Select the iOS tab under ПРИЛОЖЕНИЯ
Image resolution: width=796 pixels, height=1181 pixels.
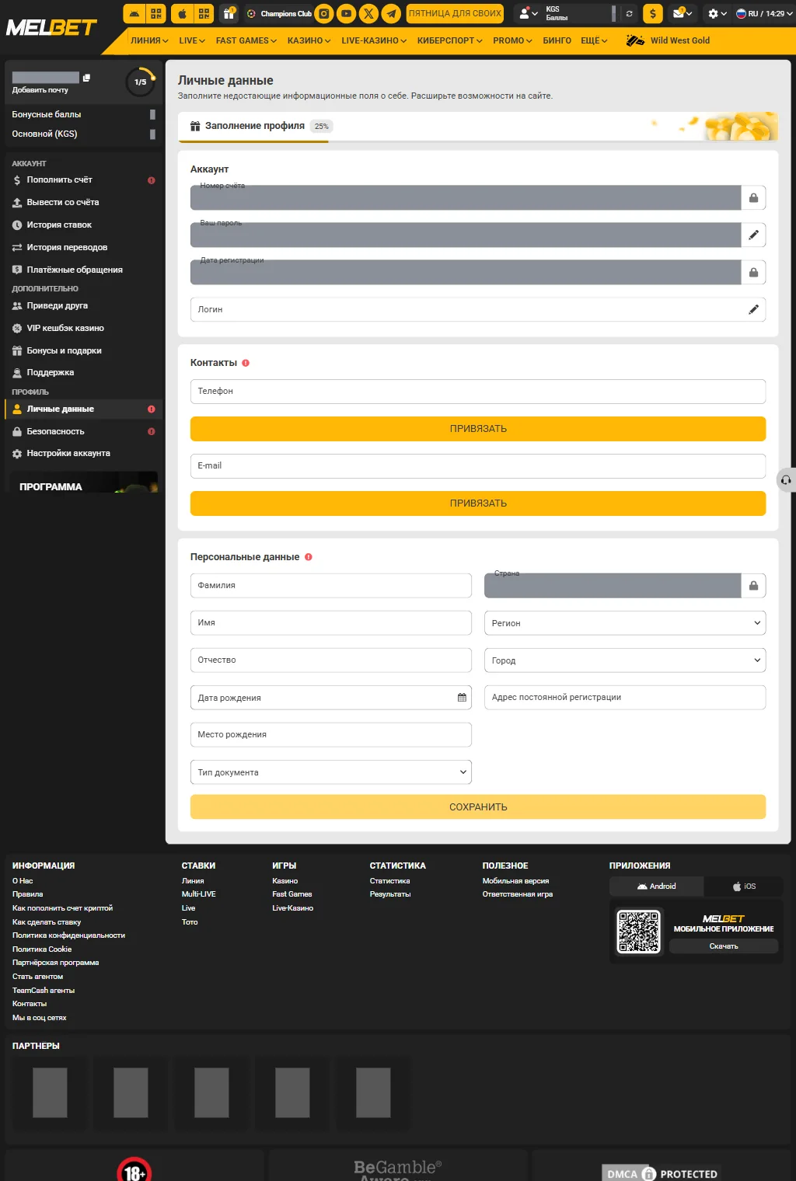[744, 887]
